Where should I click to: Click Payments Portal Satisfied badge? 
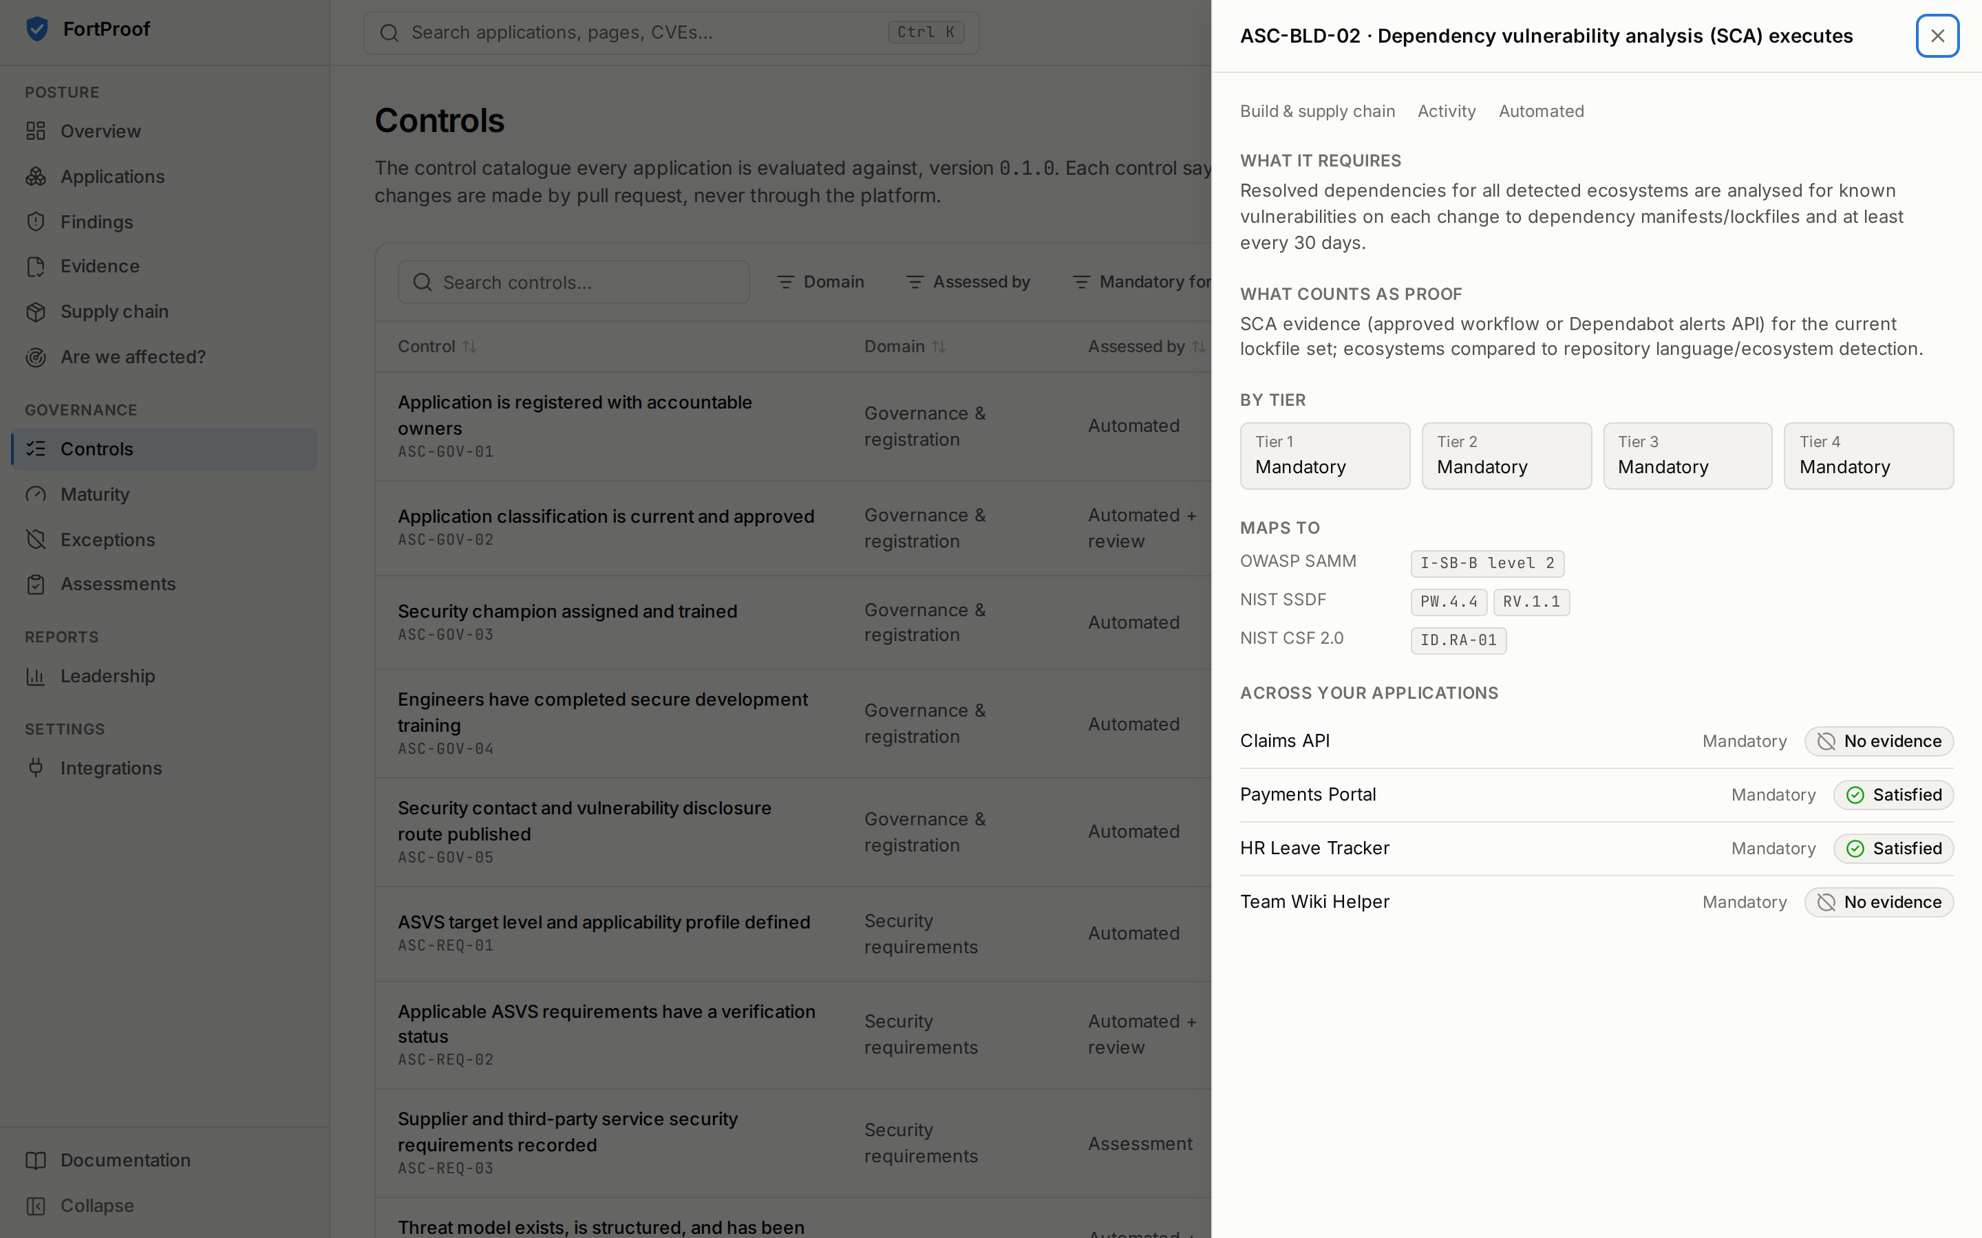pos(1893,795)
